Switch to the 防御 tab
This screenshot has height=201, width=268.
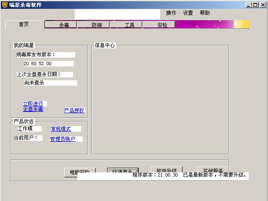93,25
